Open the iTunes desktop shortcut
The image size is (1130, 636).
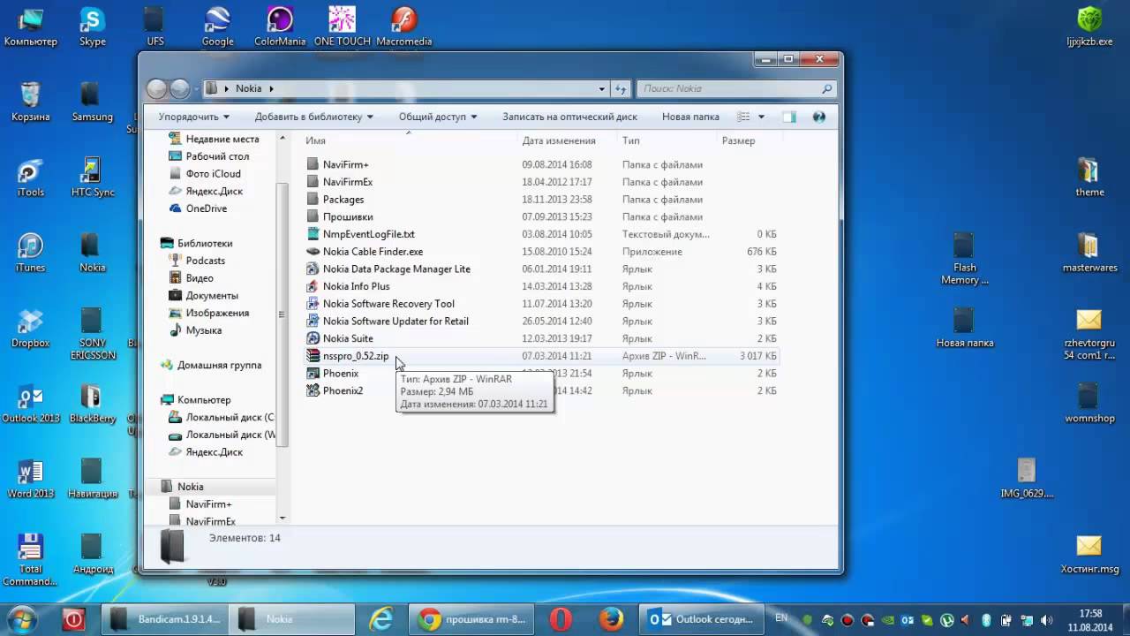point(30,253)
